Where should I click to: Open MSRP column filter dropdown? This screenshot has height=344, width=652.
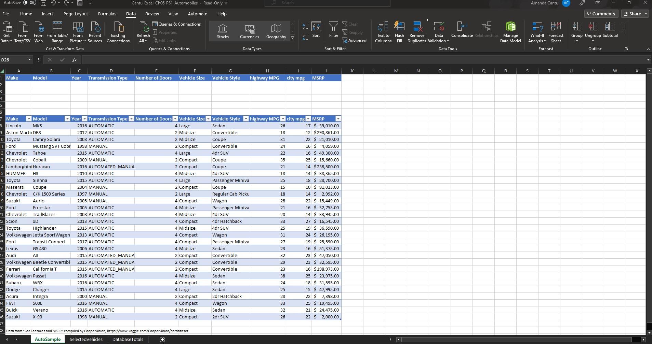(338, 119)
